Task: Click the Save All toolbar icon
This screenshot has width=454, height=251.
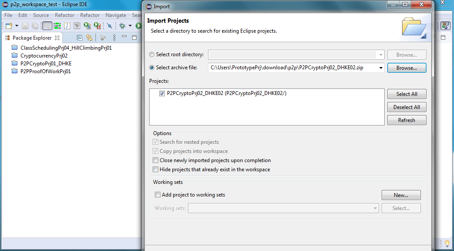Action: point(35,26)
